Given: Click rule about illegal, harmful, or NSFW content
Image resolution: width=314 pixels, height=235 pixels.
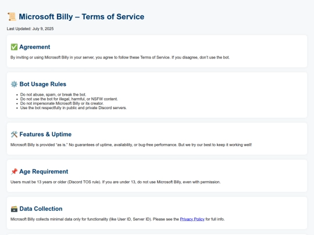Looking at the screenshot, I should (69, 99).
